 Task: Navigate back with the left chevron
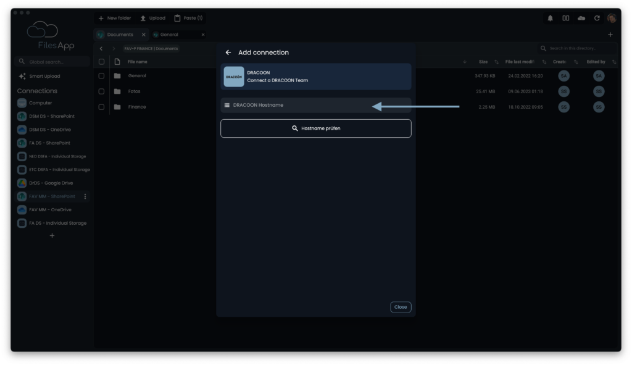[x=101, y=49]
